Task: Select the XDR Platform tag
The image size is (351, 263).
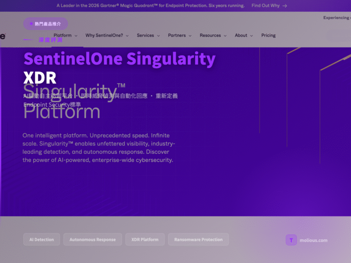Action: 145,240
